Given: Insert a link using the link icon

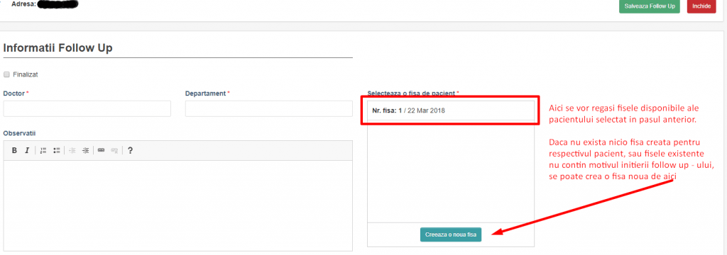Looking at the screenshot, I should (101, 150).
